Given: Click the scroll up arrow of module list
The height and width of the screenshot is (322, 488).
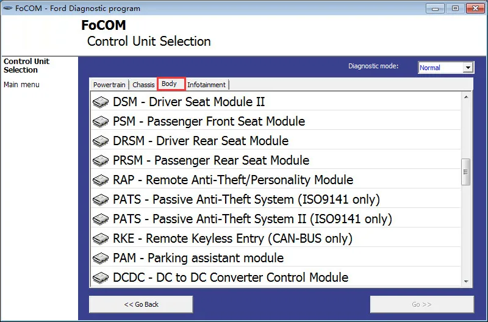Looking at the screenshot, I should pyautogui.click(x=466, y=97).
